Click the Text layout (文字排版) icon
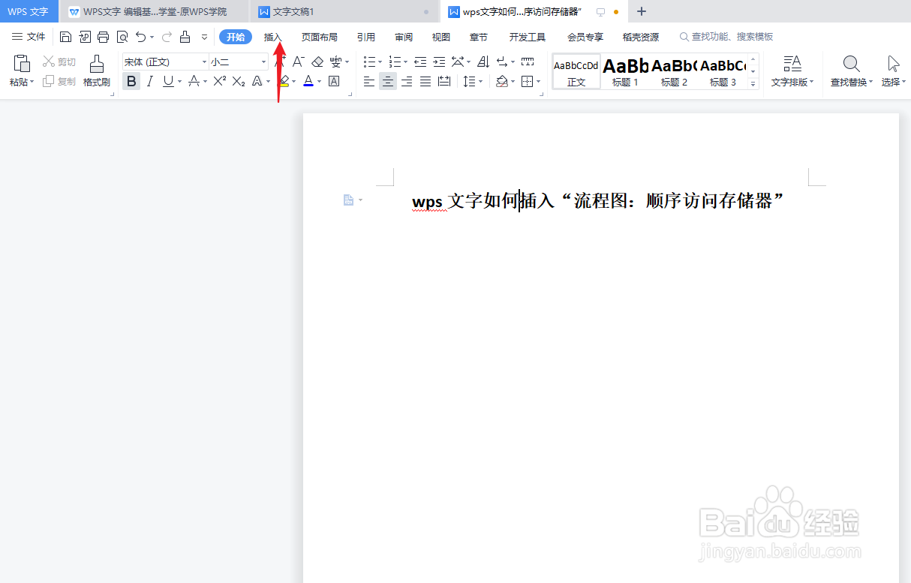This screenshot has height=583, width=911. tap(792, 63)
